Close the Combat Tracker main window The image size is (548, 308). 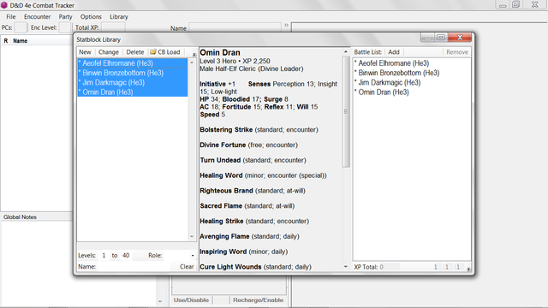pos(534,4)
